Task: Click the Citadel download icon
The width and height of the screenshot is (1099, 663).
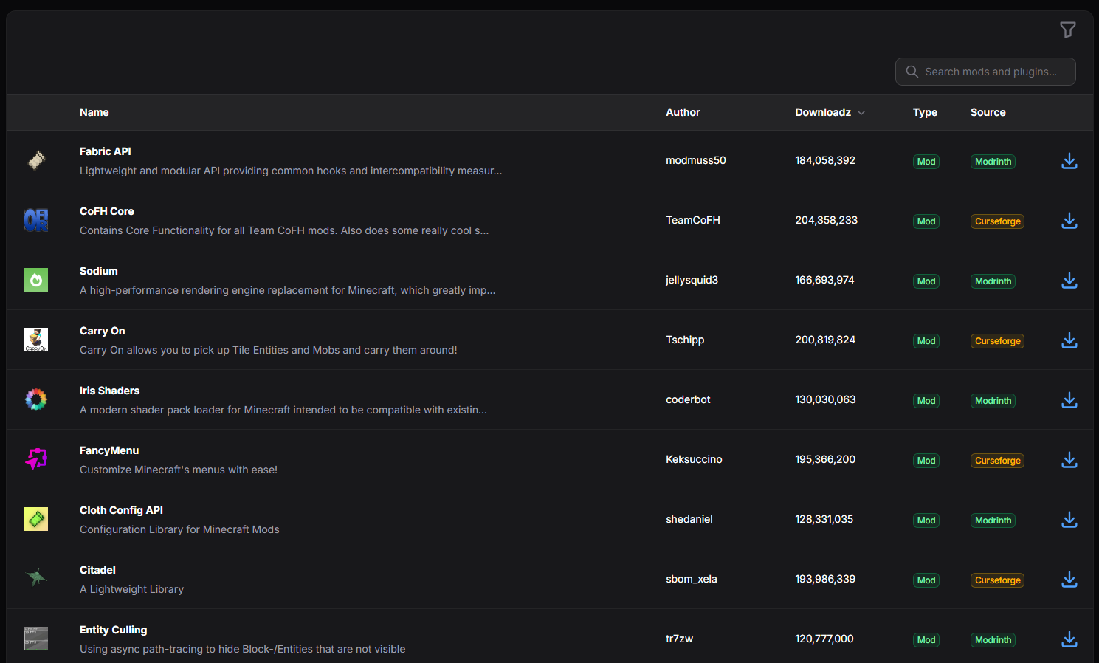Action: [1069, 580]
